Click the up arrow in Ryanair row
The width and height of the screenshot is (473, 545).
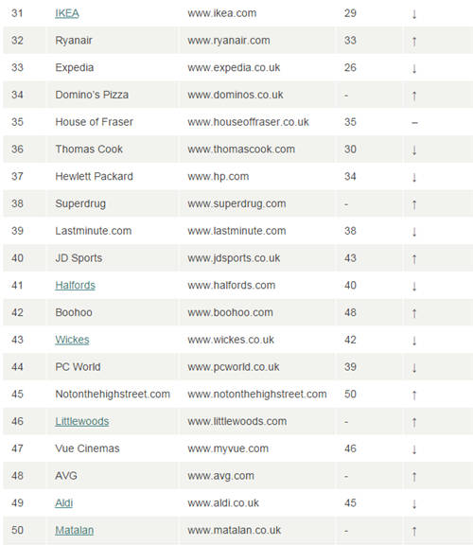pos(414,42)
